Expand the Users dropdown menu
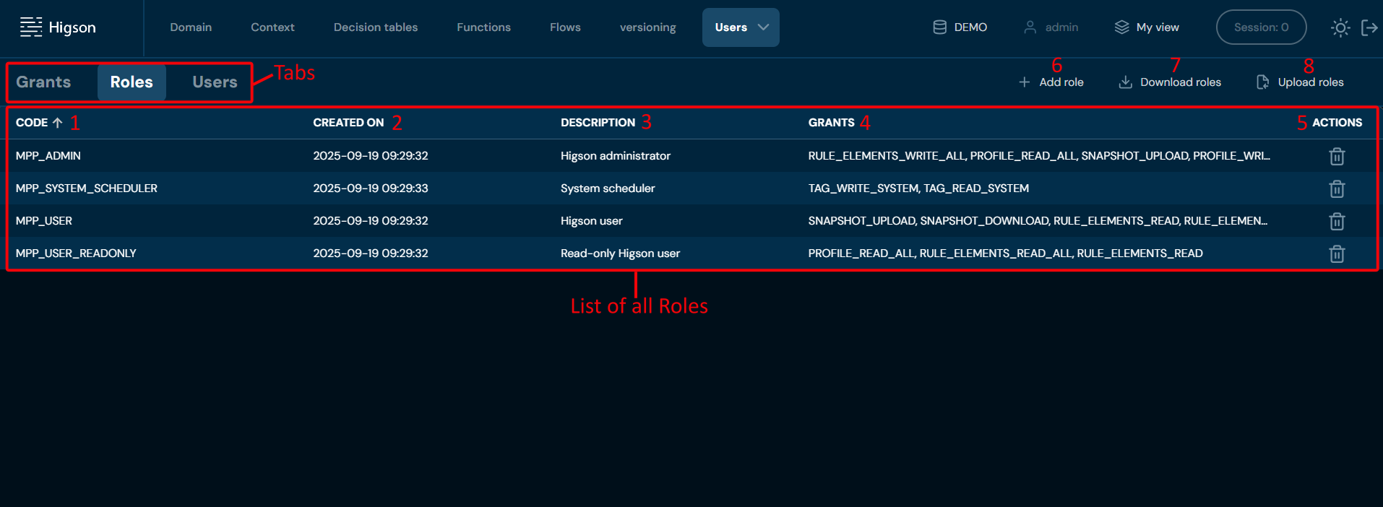The width and height of the screenshot is (1383, 507). tap(741, 27)
